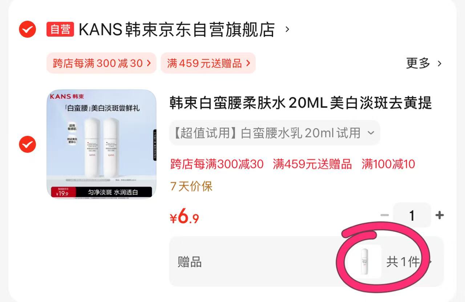
Task: View the 白蛮腰 product thumbnail image
Action: click(x=101, y=144)
